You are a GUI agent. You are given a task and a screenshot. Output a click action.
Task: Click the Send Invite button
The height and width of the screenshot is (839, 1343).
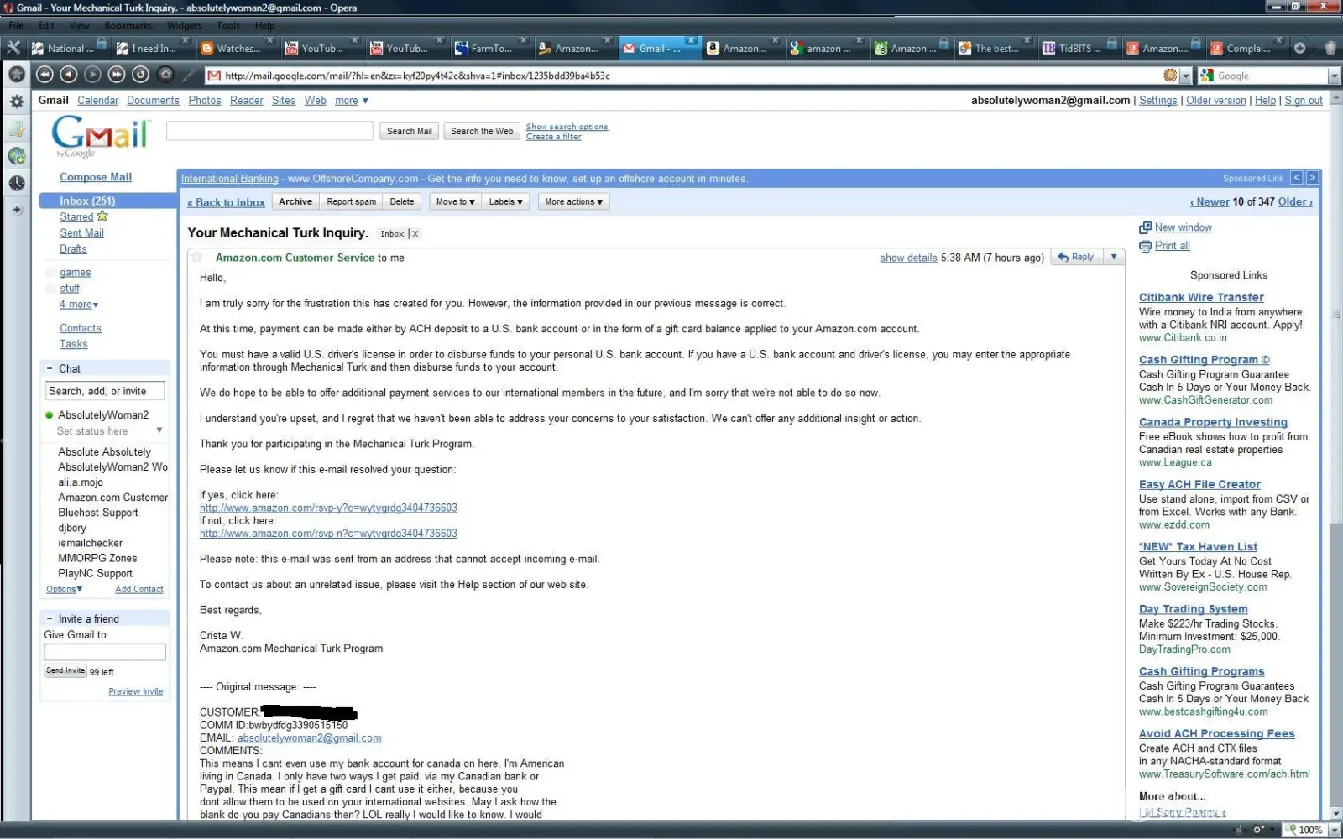[65, 670]
